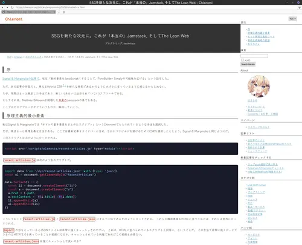Click the import inline code text
This screenshot has height=245, width=302.
[8, 230]
